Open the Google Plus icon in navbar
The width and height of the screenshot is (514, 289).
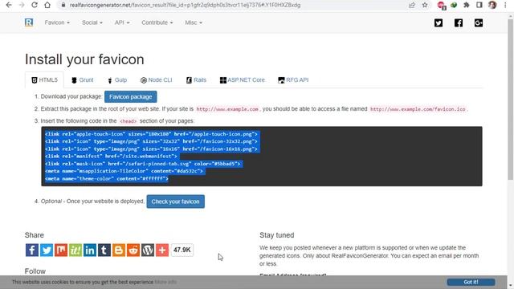479,23
